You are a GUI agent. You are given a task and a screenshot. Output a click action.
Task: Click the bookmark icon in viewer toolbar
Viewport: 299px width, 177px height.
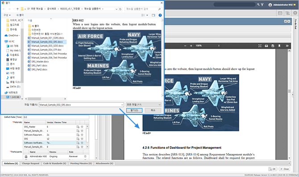(x=279, y=46)
